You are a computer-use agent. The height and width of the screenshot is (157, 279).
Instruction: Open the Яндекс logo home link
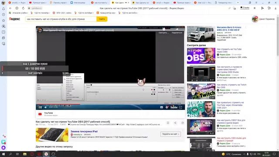[14, 19]
